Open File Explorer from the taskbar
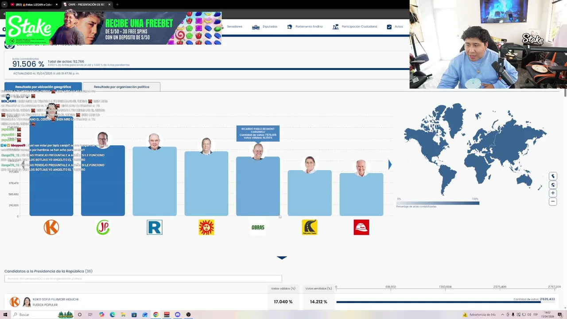567x319 pixels. (x=123, y=315)
